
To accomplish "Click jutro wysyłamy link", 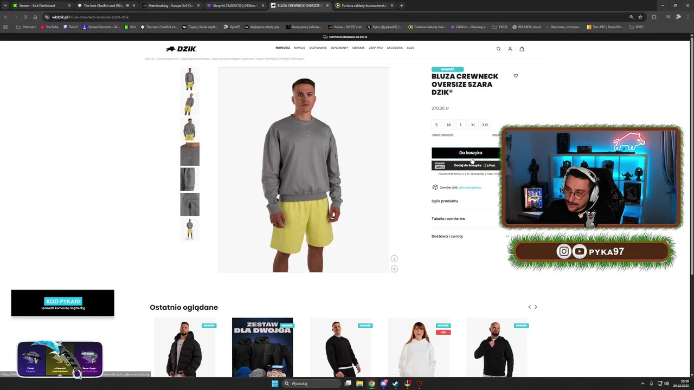I will pyautogui.click(x=470, y=187).
